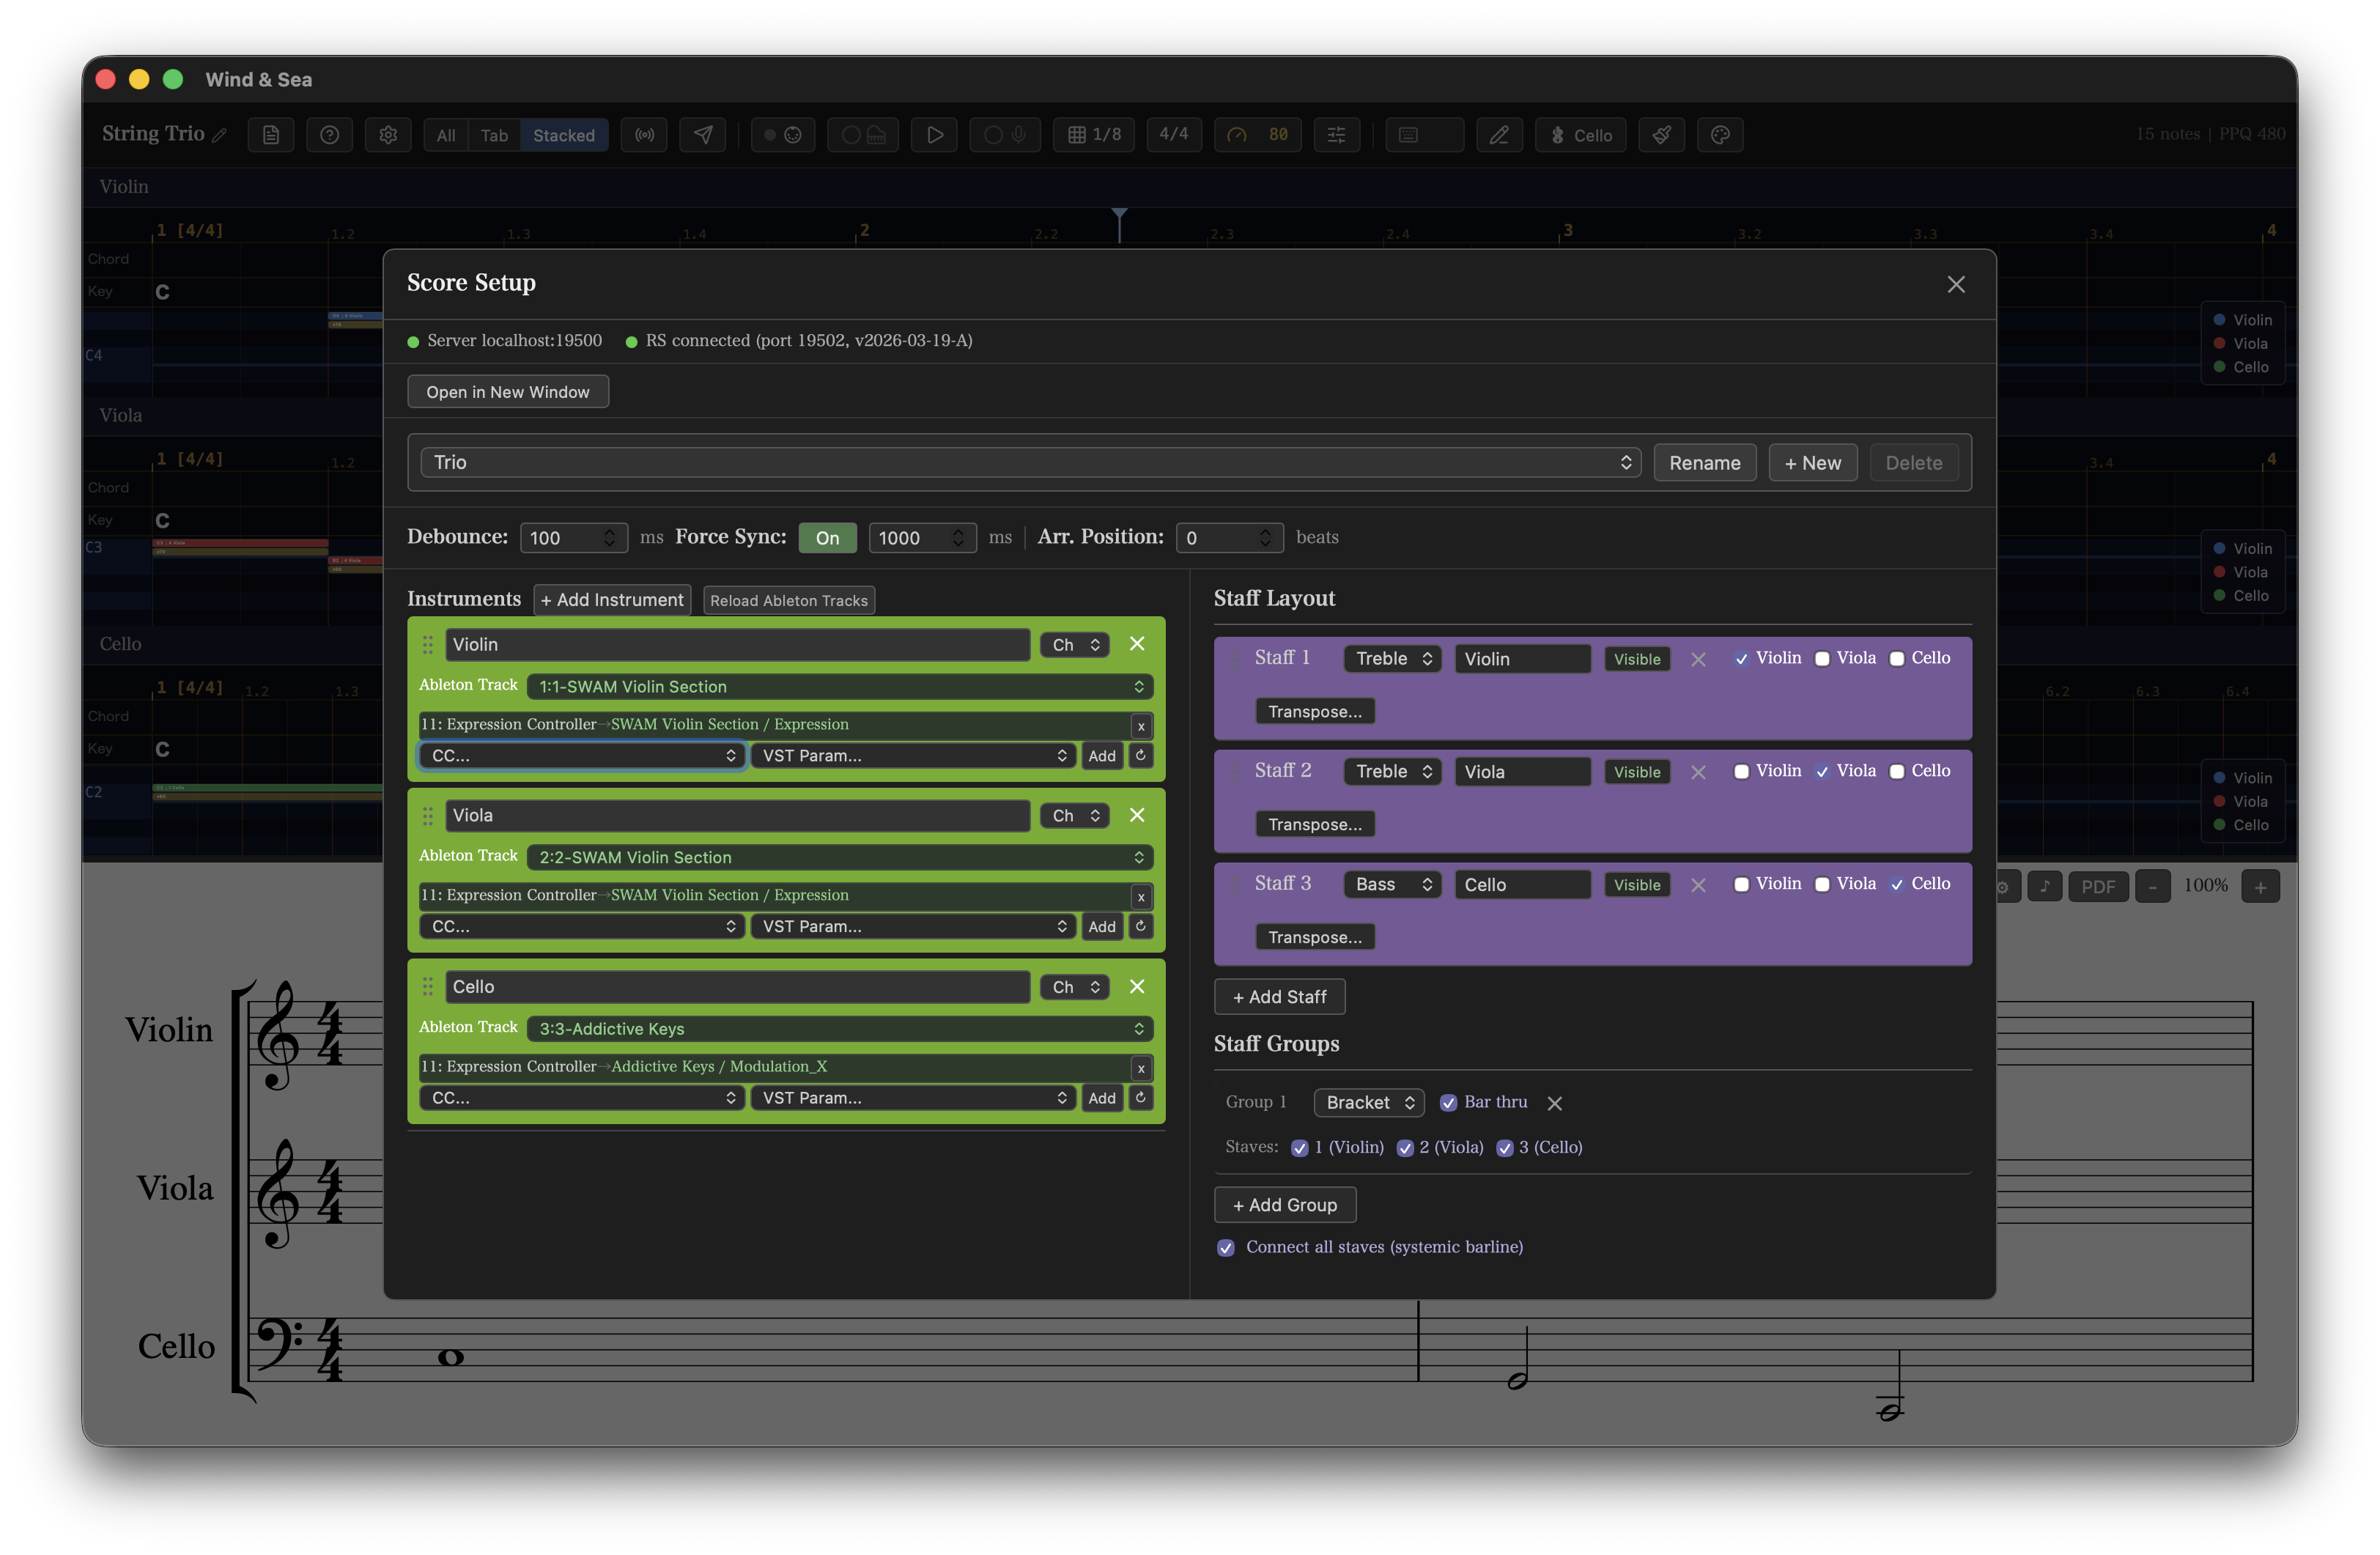Click the paintbrush styling icon
The image size is (2380, 1555).
point(1661,134)
